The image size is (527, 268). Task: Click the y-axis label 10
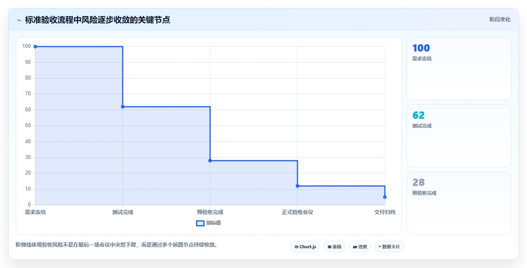tap(28, 189)
